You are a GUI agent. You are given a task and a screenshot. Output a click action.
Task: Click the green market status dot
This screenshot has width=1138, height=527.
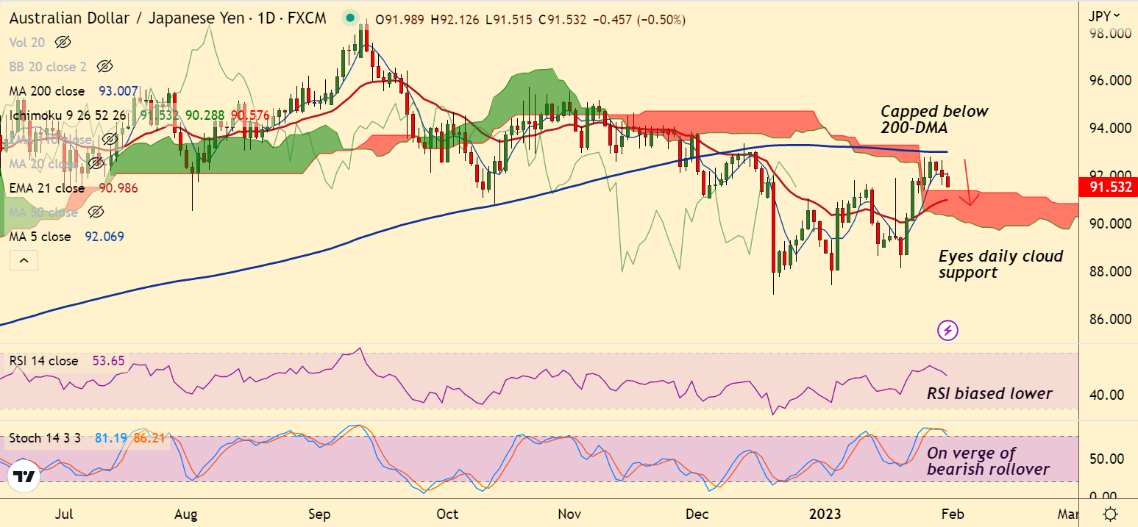coord(351,18)
